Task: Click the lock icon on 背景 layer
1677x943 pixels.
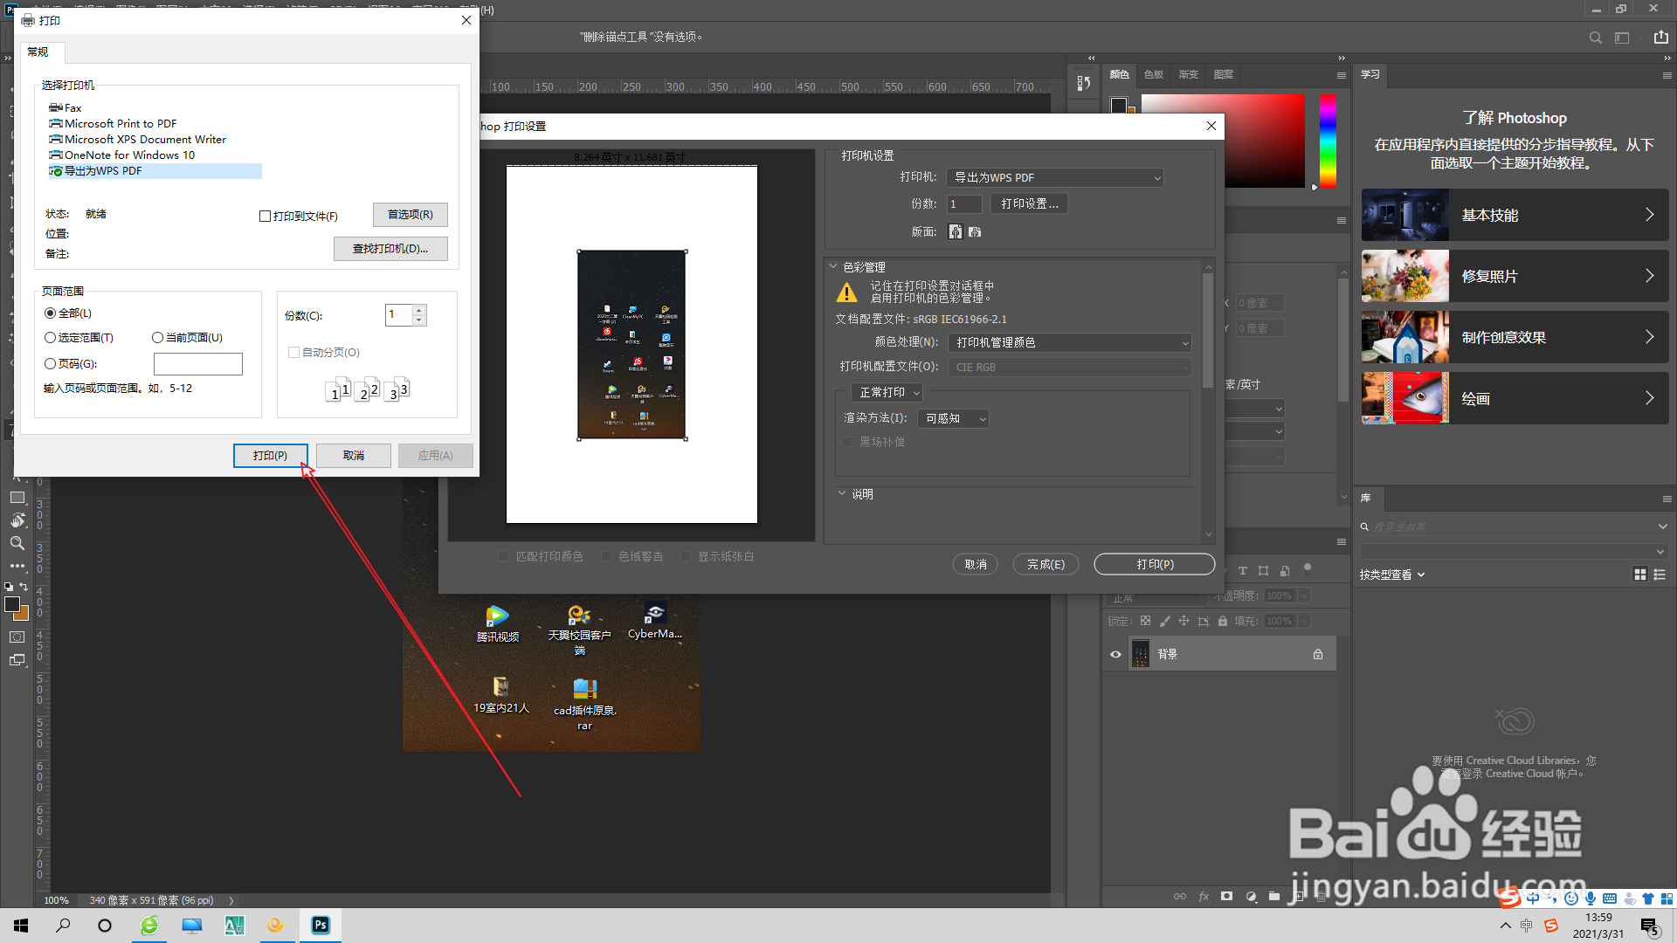Action: [x=1317, y=654]
